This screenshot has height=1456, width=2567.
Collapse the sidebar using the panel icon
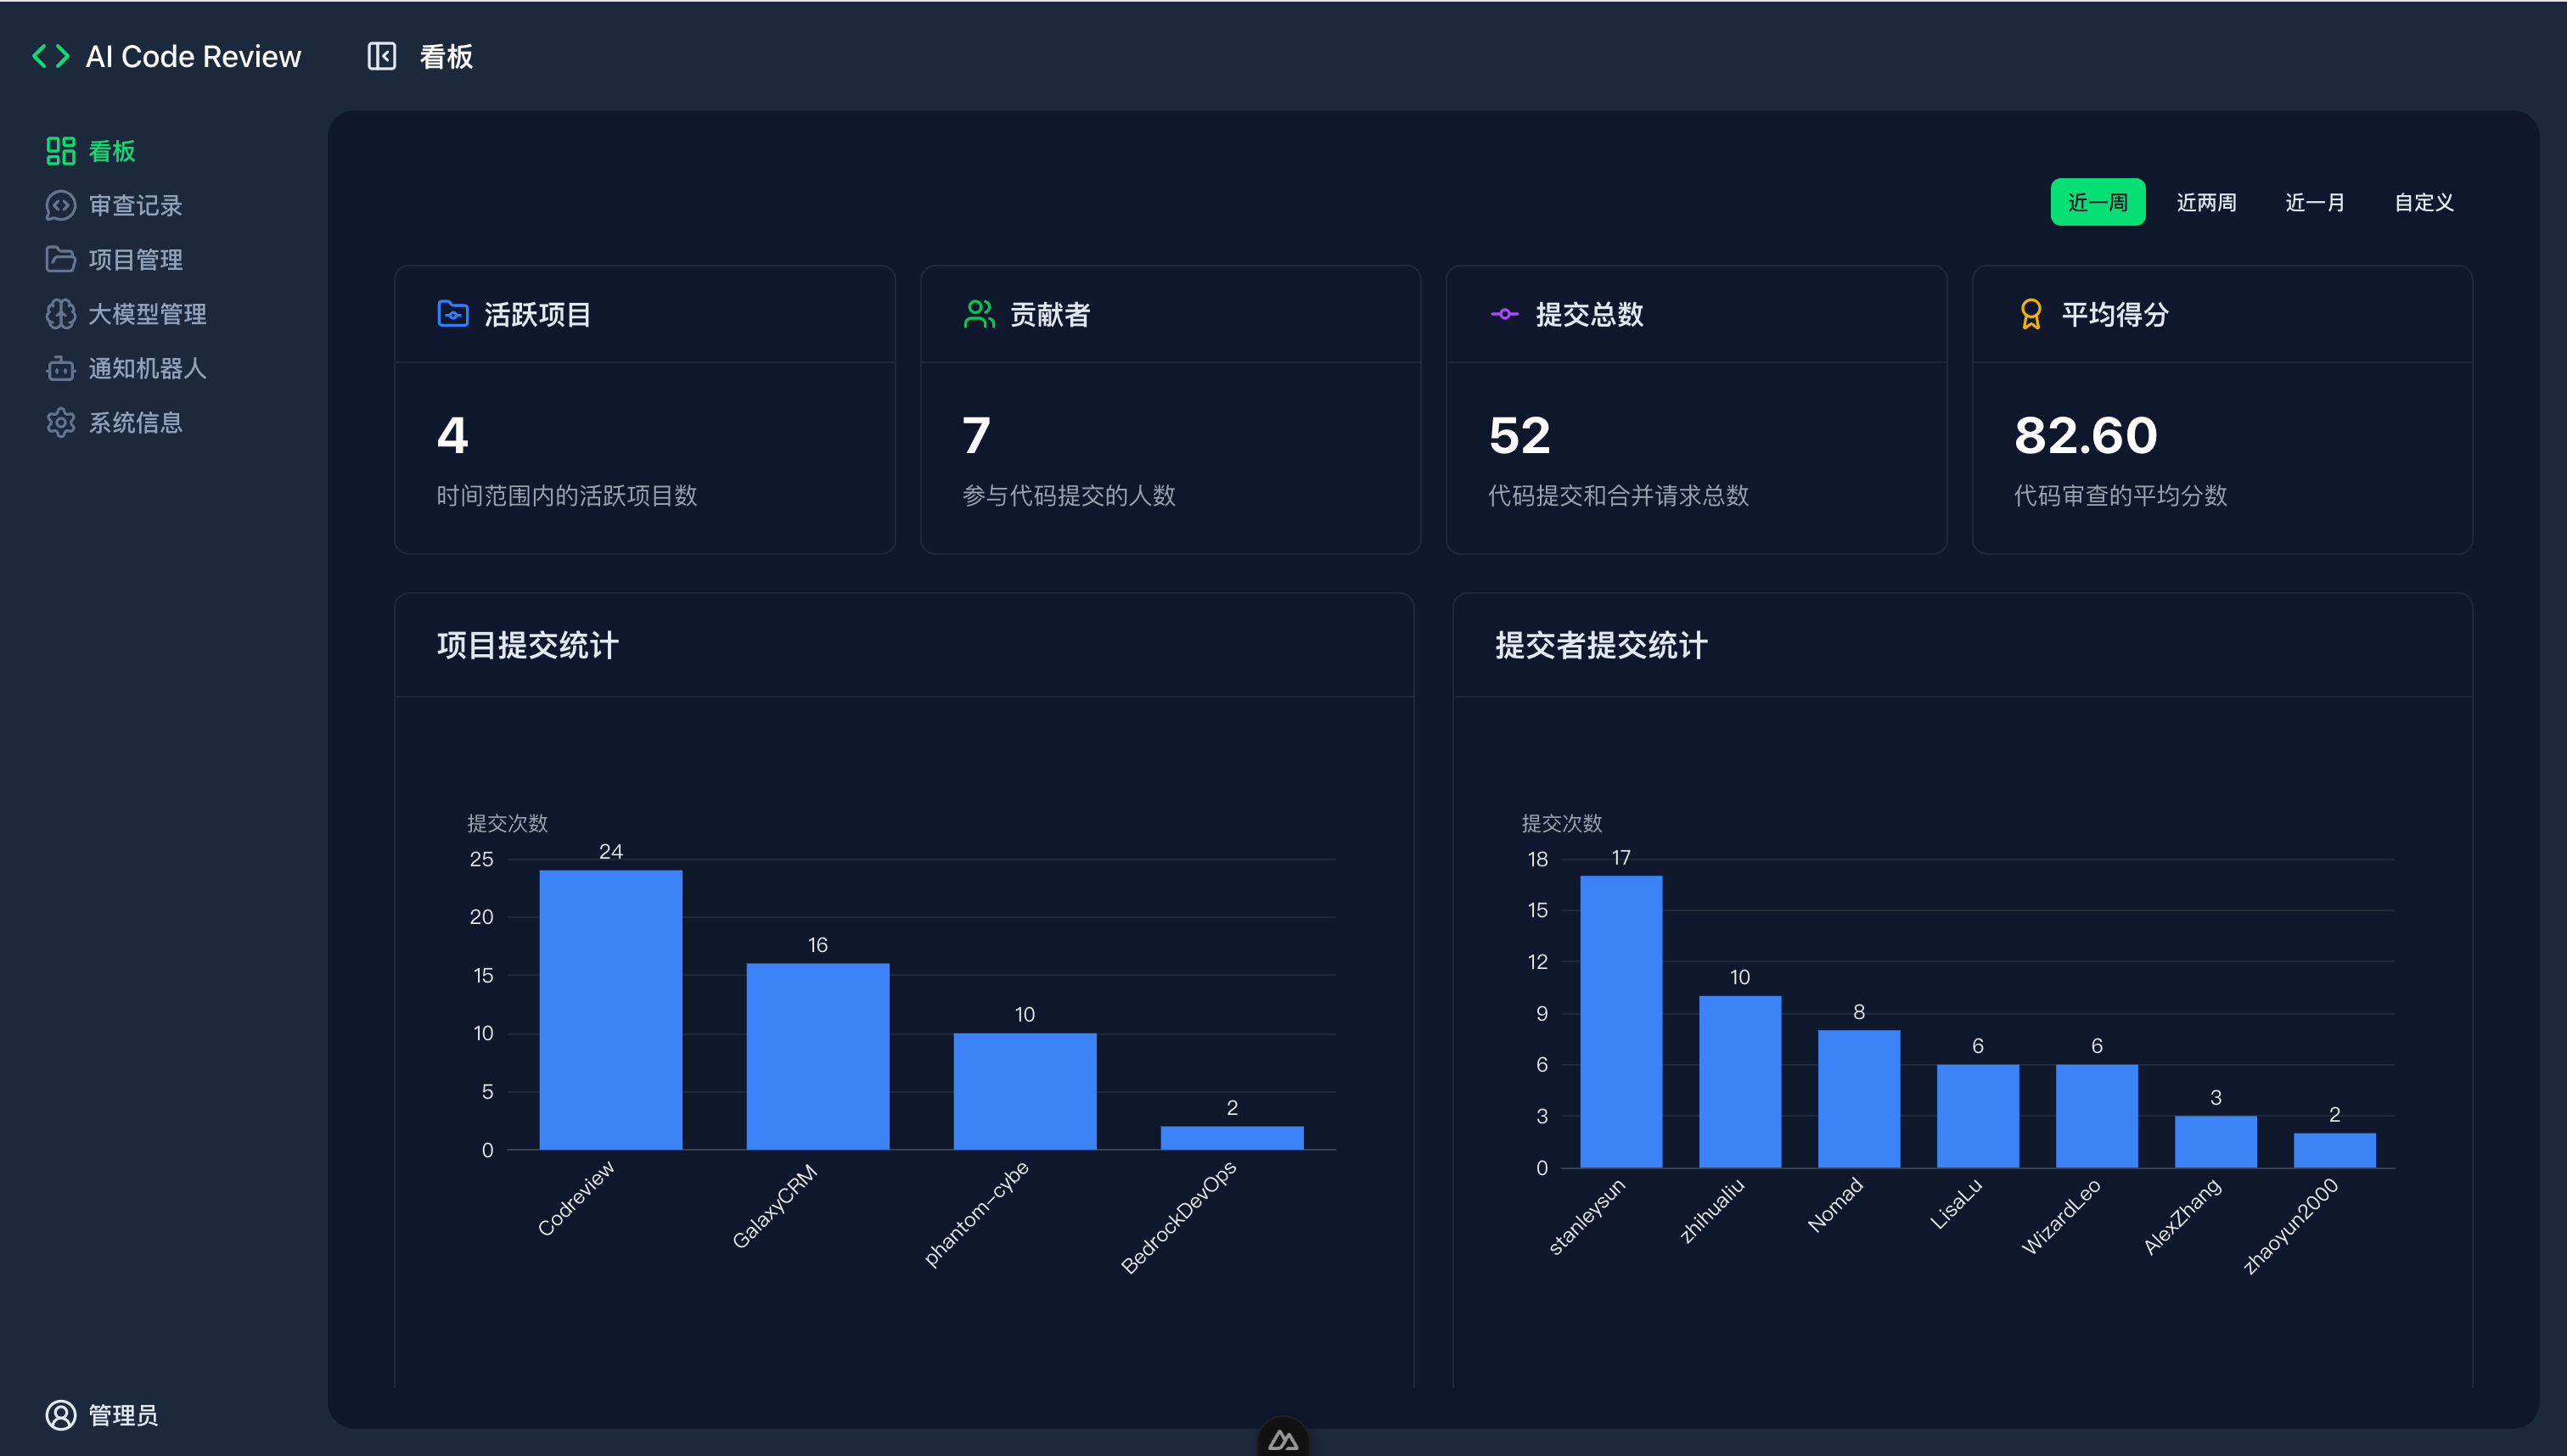point(381,56)
